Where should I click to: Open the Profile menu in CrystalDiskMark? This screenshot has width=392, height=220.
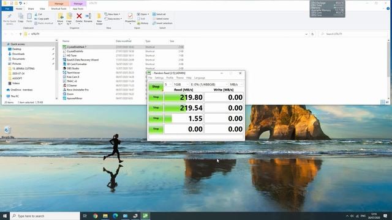click(x=170, y=78)
